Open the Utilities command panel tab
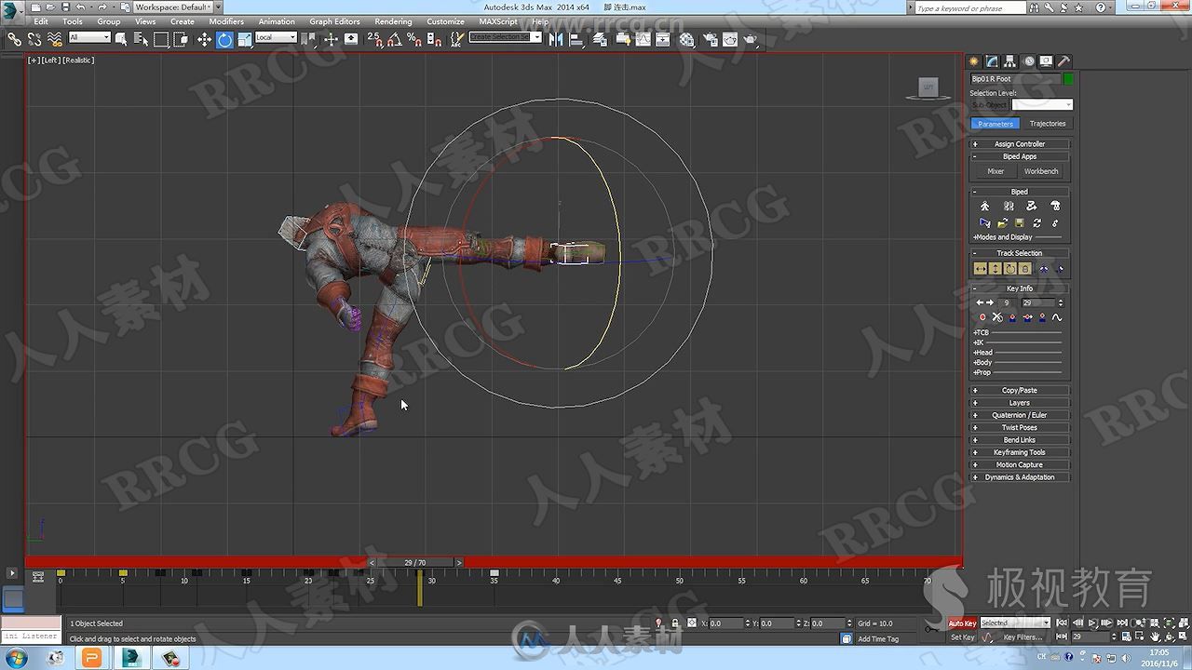 pyautogui.click(x=1063, y=61)
